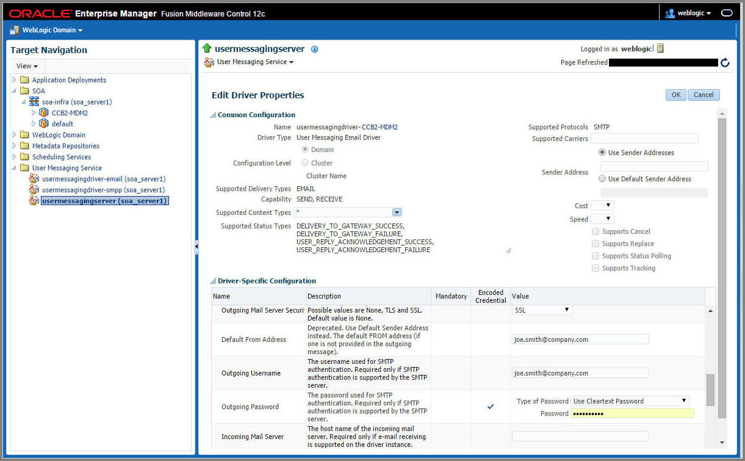Click the User Messaging Service menu icon
745x461 pixels.
[x=209, y=62]
